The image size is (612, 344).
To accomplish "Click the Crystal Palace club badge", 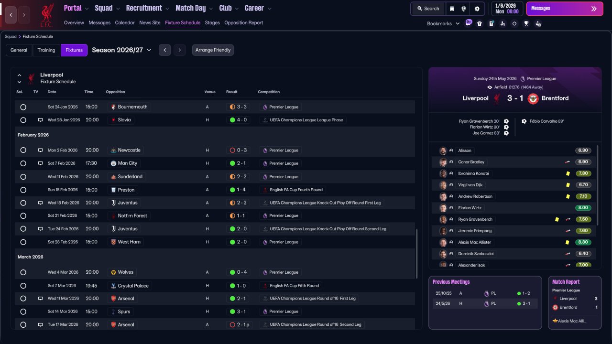I will [x=113, y=286].
